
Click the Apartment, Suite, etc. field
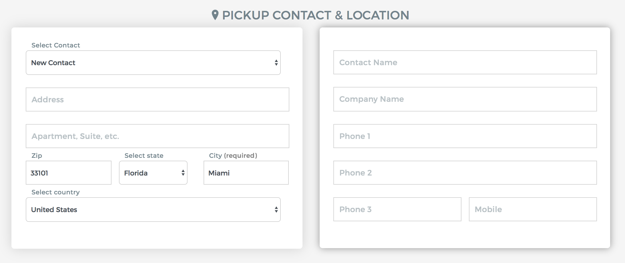pos(158,136)
